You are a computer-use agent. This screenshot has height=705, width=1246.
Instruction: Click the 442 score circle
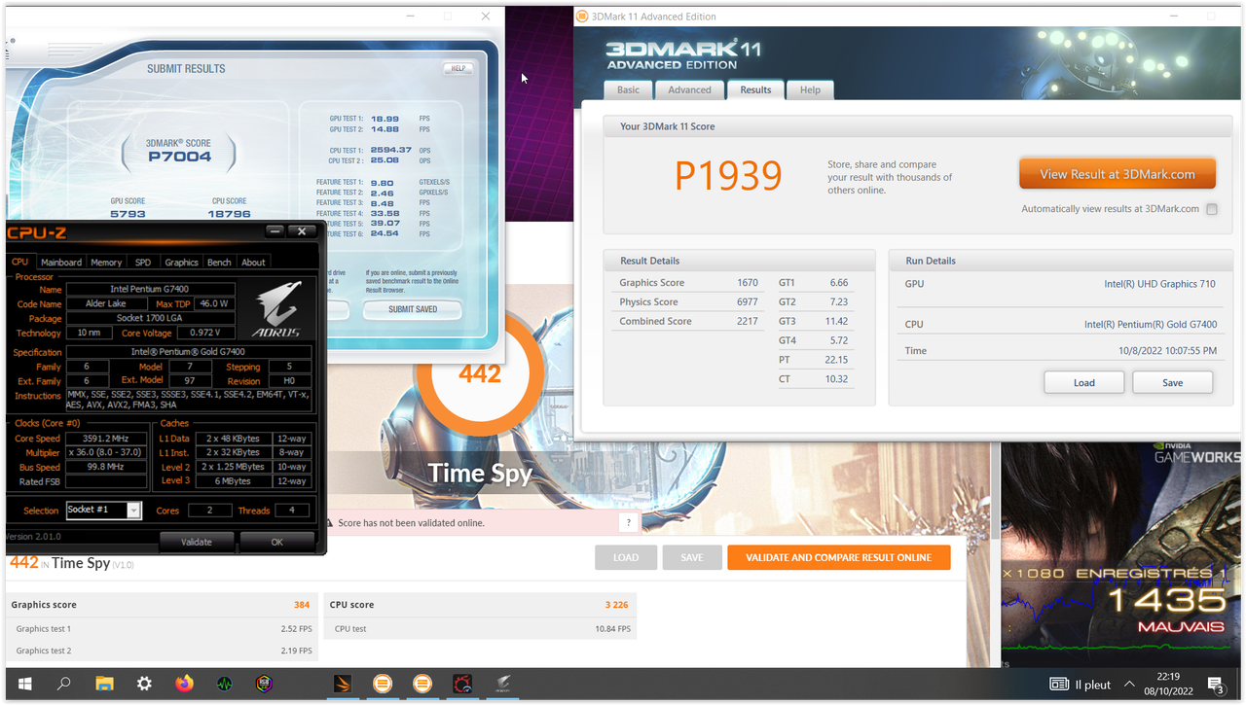pyautogui.click(x=479, y=374)
